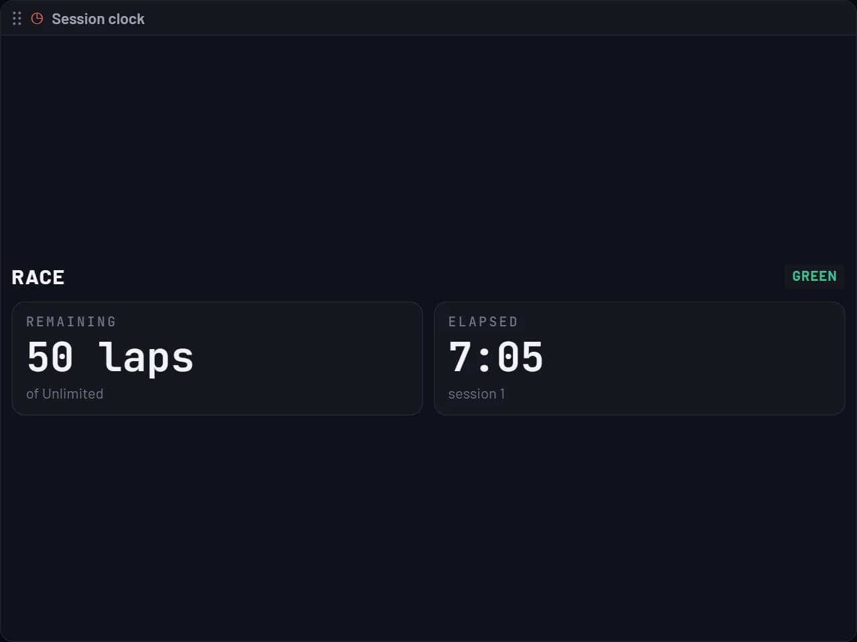Click the 7:05 elapsed time readout
This screenshot has width=857, height=642.
tap(496, 357)
